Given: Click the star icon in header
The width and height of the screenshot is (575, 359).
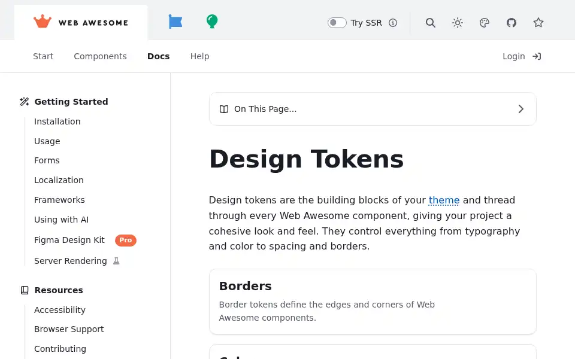Looking at the screenshot, I should (538, 23).
